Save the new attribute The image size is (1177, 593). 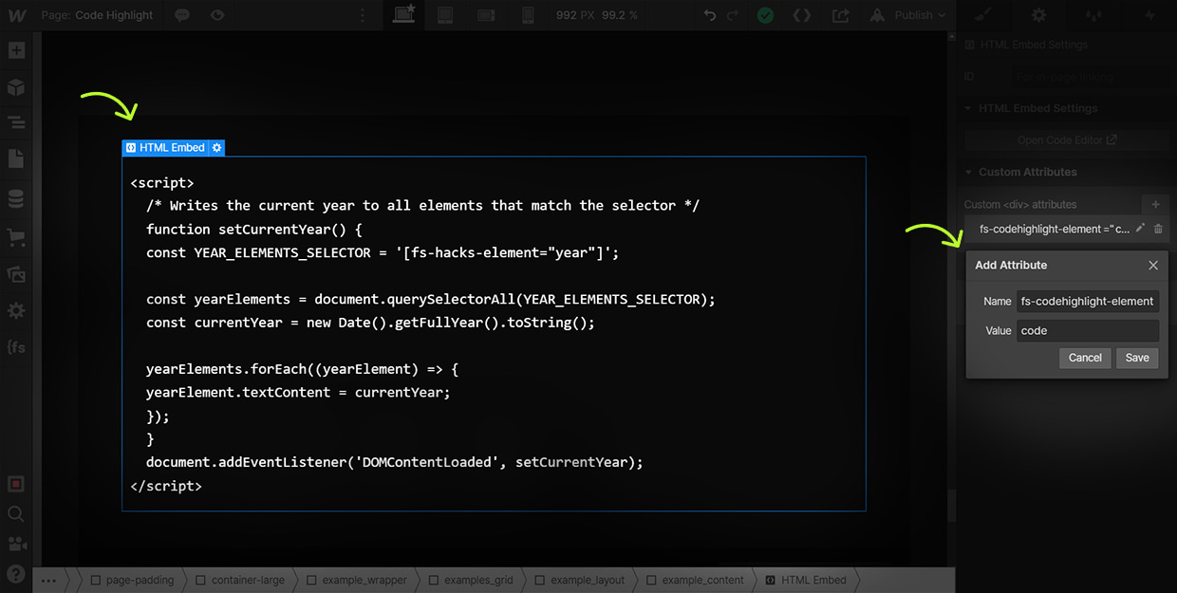click(1137, 359)
